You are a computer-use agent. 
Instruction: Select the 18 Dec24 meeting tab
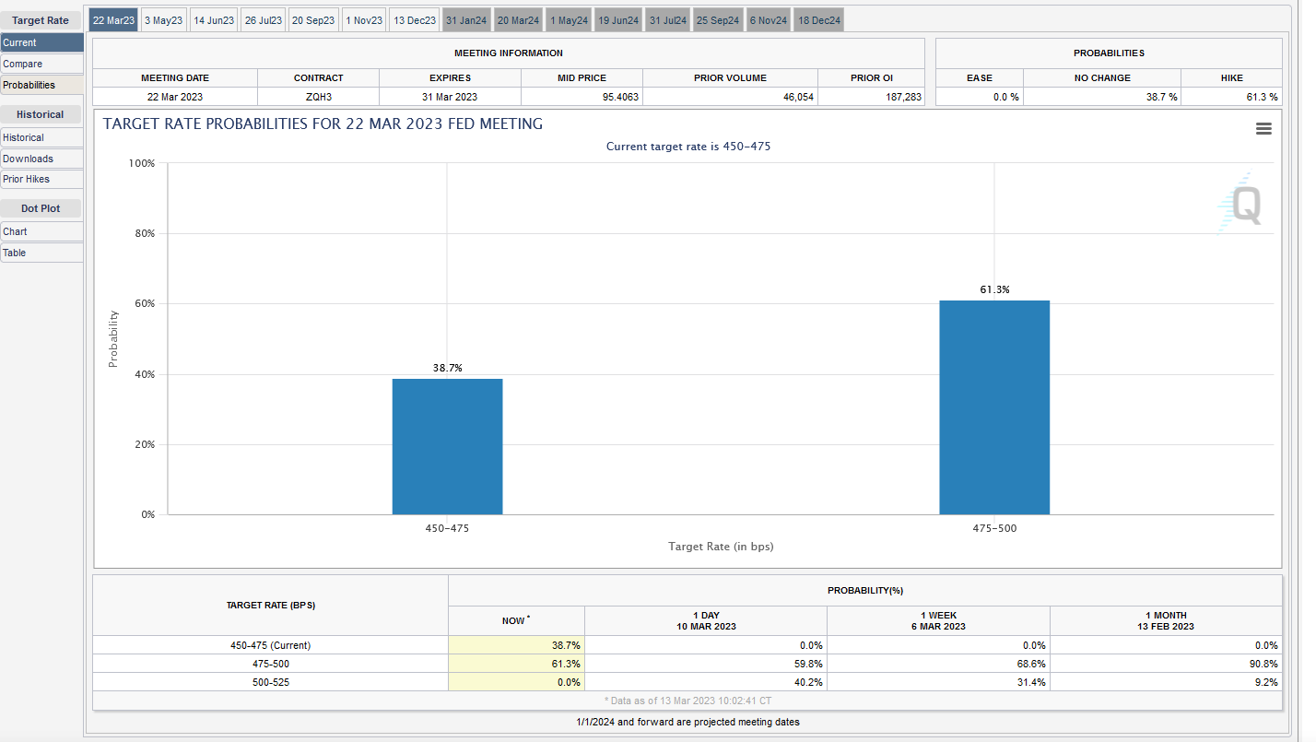(x=818, y=20)
